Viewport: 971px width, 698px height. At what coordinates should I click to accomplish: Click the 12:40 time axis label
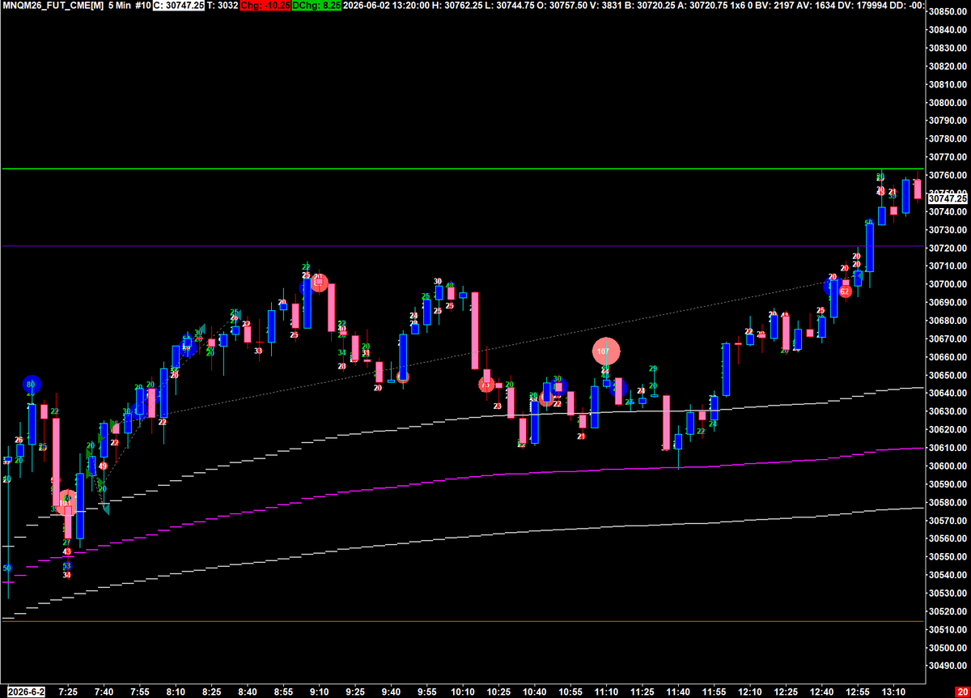pyautogui.click(x=821, y=692)
